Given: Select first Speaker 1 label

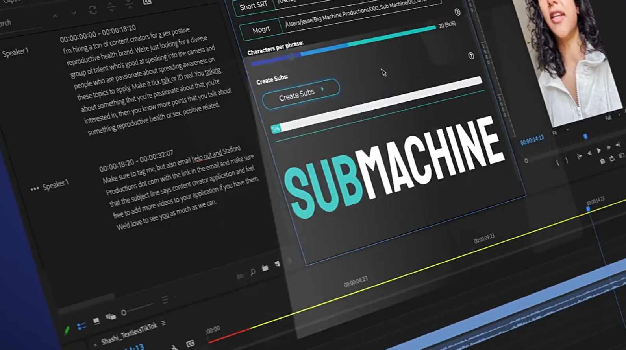Looking at the screenshot, I should pyautogui.click(x=15, y=52).
